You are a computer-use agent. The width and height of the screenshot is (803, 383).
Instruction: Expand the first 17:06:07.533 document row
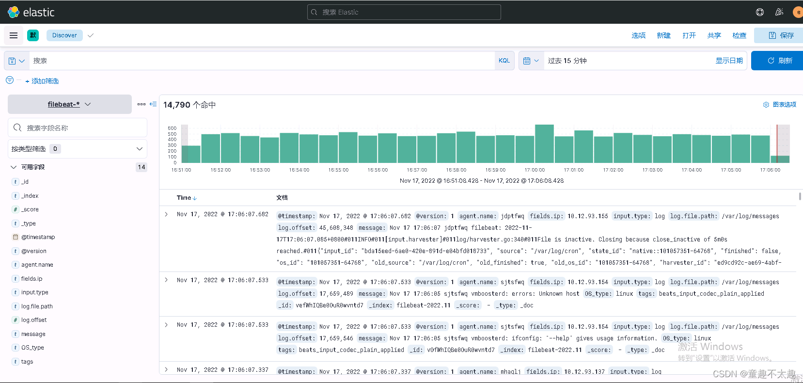click(166, 280)
